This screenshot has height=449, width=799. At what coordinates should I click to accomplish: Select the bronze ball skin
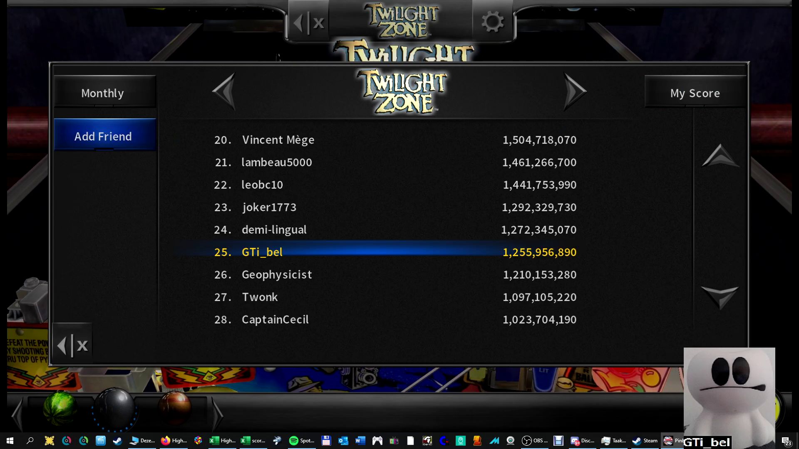pyautogui.click(x=175, y=408)
